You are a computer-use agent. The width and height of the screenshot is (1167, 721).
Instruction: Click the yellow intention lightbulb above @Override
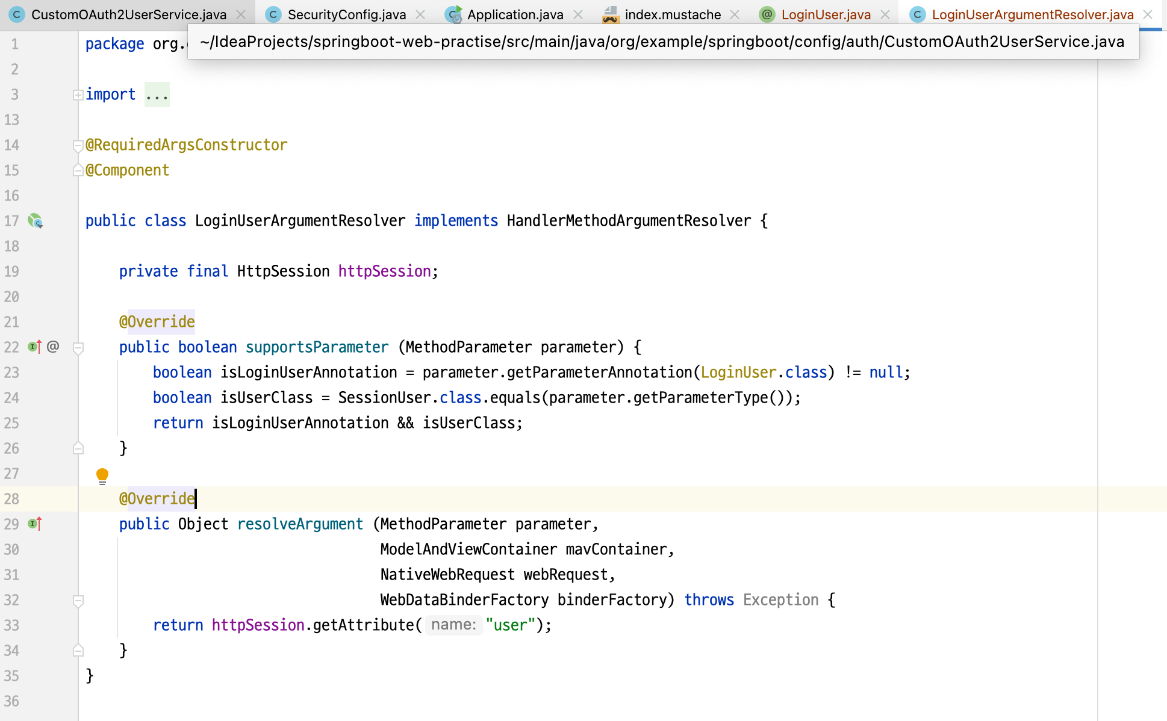click(102, 476)
